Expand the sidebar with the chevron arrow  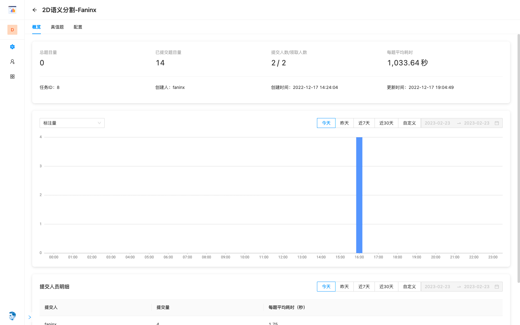click(x=30, y=317)
